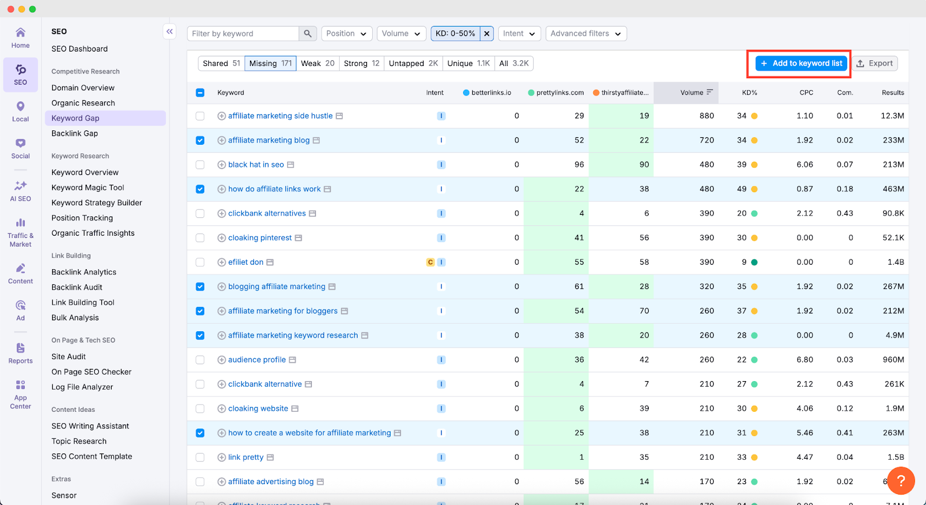
Task: Remove the KD: 0-50% filter
Action: [487, 34]
